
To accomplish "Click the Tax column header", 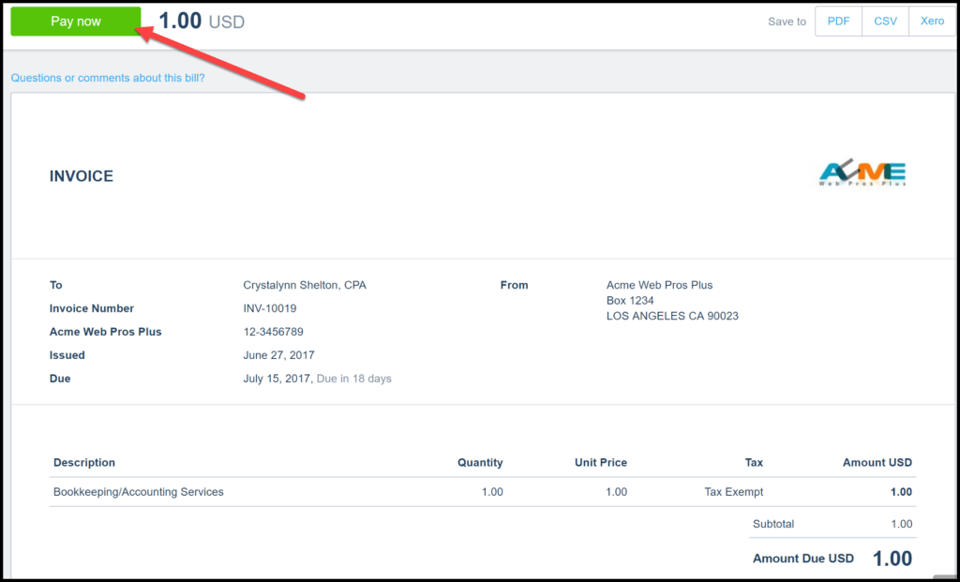I will [754, 463].
